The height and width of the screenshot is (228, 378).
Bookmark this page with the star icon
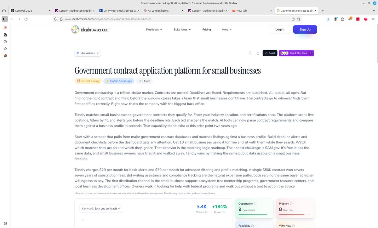point(299,19)
